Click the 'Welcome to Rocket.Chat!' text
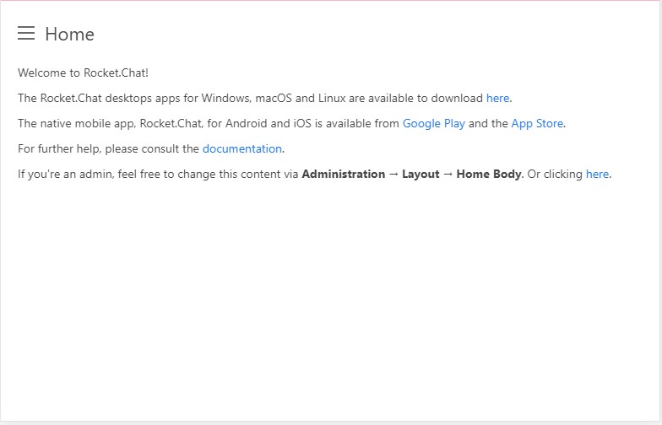Image resolution: width=662 pixels, height=425 pixels. (x=83, y=73)
